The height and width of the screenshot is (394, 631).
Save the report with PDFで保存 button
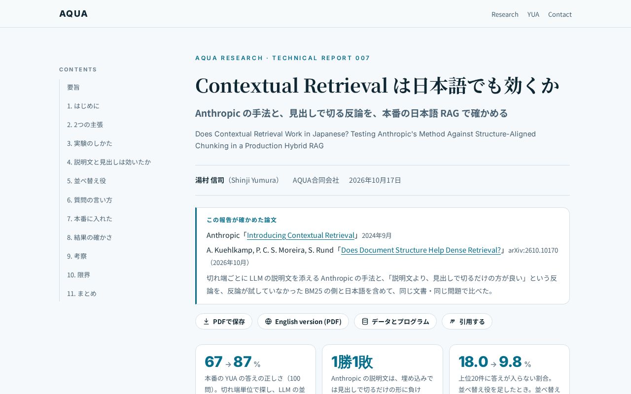coord(224,322)
